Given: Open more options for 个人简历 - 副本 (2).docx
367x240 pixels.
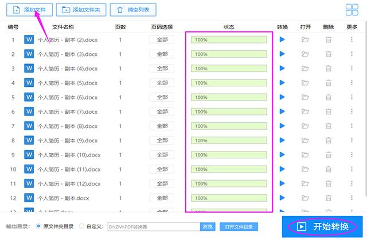Looking at the screenshot, I should tap(352, 39).
